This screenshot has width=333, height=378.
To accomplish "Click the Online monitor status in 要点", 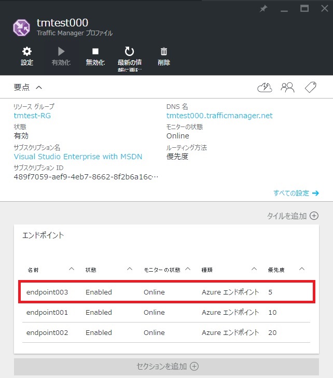I will click(x=178, y=136).
